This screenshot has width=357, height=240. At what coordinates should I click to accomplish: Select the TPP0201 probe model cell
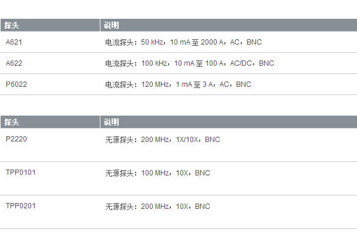[20, 206]
